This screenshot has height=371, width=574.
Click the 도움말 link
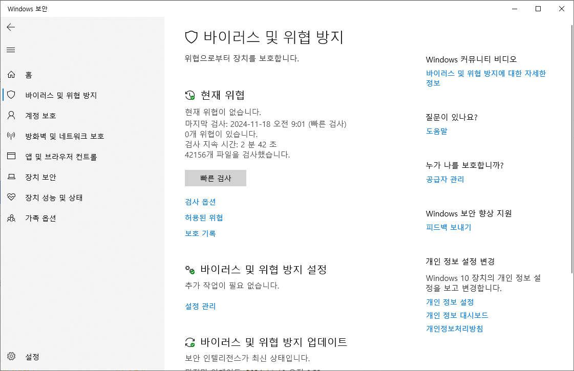pos(437,131)
